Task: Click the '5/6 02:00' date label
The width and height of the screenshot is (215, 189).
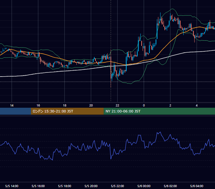Action: pos(170,186)
